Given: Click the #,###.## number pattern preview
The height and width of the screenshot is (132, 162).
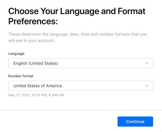Looking at the screenshot, I should (56, 95).
